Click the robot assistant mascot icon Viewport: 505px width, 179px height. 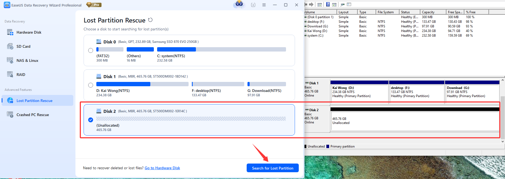[x=239, y=4]
